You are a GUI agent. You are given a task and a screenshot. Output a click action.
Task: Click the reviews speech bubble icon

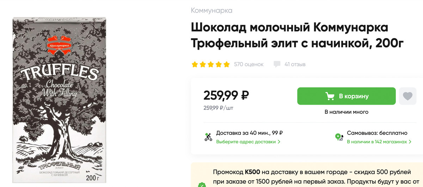[277, 64]
